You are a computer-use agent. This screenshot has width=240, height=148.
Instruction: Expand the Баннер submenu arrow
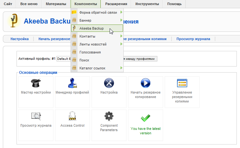tap(121, 20)
